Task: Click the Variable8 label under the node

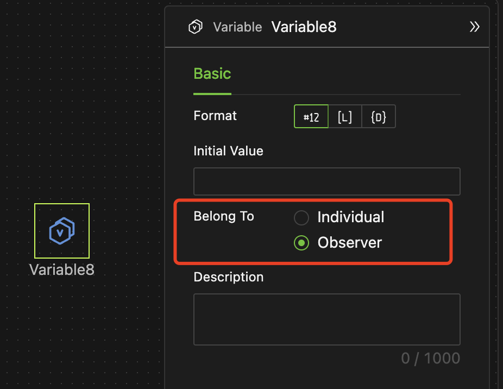Action: click(62, 269)
